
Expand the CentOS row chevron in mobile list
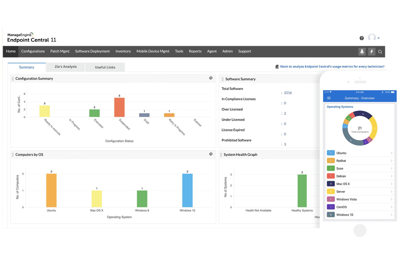pyautogui.click(x=391, y=207)
